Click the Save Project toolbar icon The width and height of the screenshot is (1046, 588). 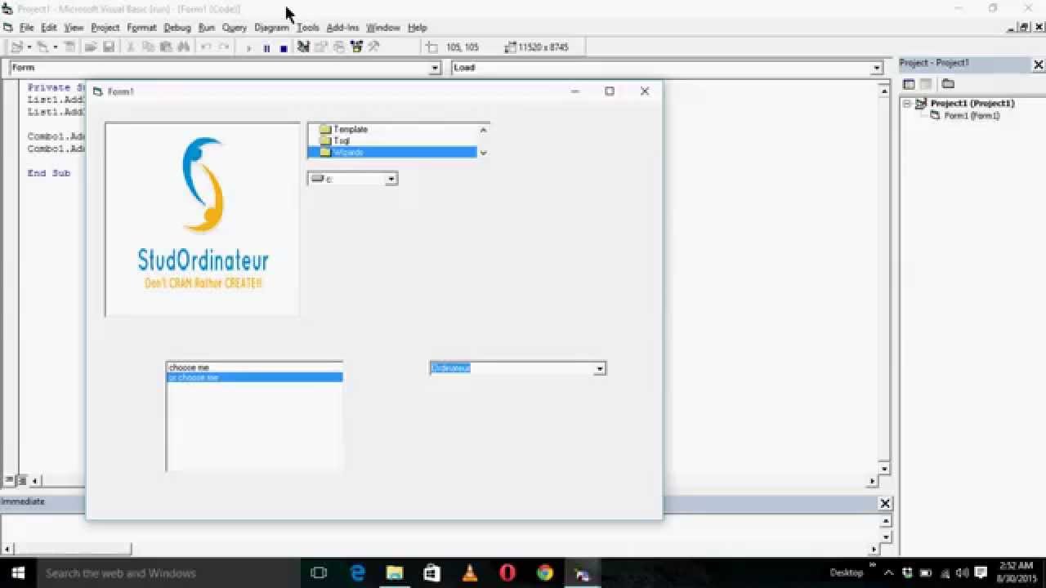pyautogui.click(x=108, y=47)
